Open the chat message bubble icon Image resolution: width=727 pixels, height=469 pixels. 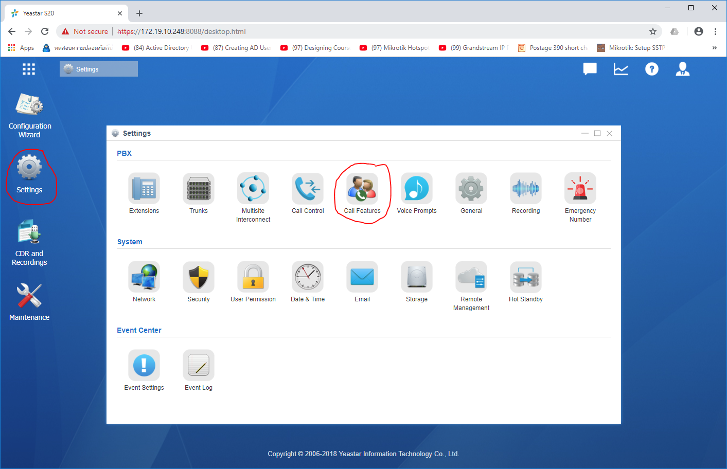click(590, 69)
